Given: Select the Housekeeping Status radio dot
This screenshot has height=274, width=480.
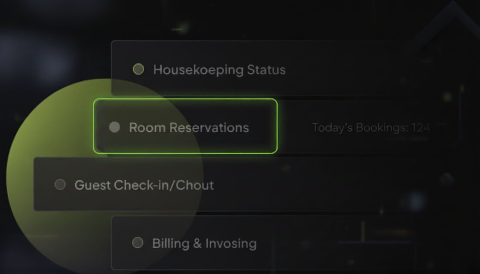Looking at the screenshot, I should [138, 69].
